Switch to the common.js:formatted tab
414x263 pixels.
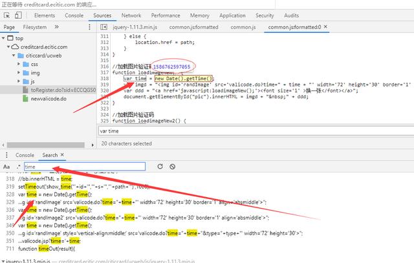tap(194, 27)
